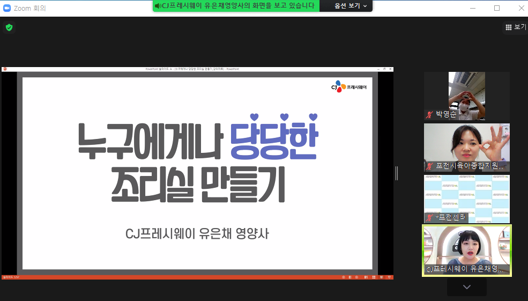Click the green screen-sharing notification banner
The height and width of the screenshot is (301, 528).
click(x=236, y=6)
